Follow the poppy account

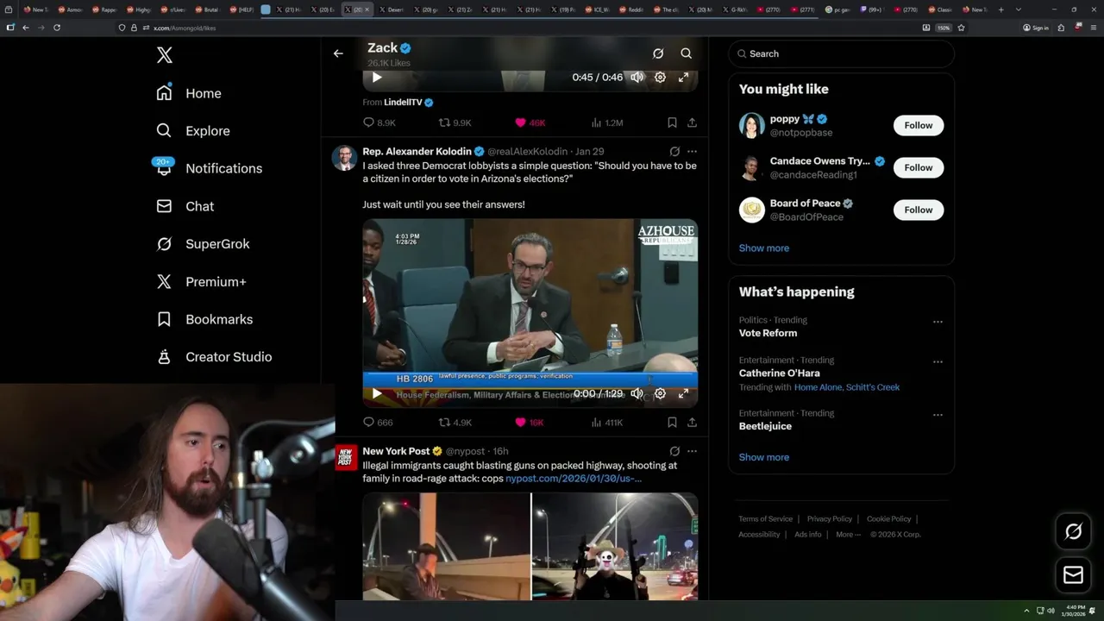[919, 125]
